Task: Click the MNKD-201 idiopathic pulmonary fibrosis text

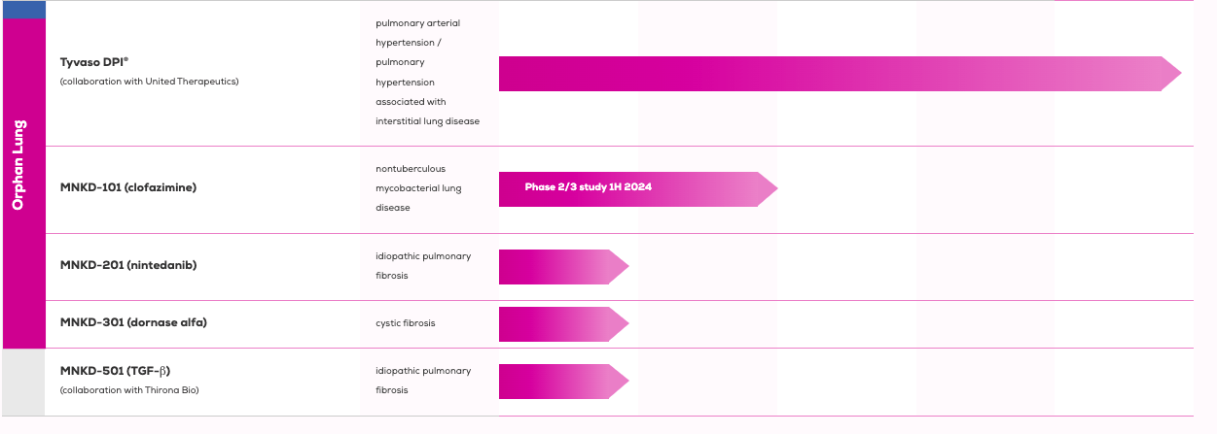Action: pyautogui.click(x=423, y=266)
